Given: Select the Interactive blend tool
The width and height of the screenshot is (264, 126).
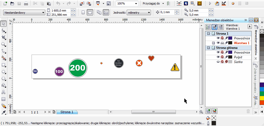Looking at the screenshot, I should pyautogui.click(x=3, y=106).
